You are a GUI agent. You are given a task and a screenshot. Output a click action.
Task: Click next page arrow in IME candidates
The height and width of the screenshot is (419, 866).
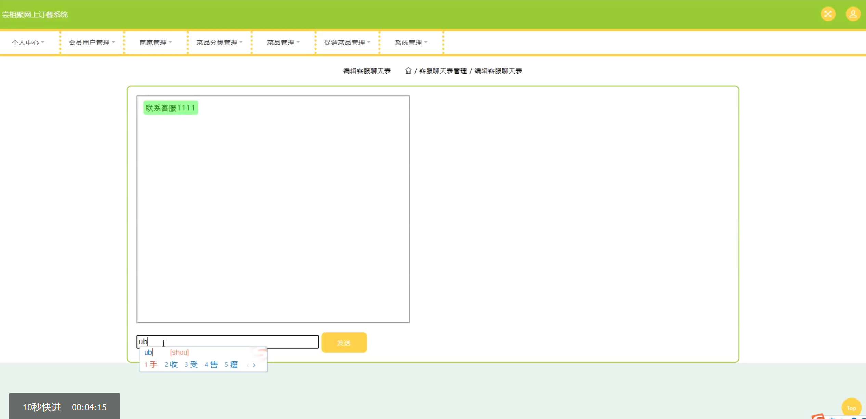tap(254, 365)
